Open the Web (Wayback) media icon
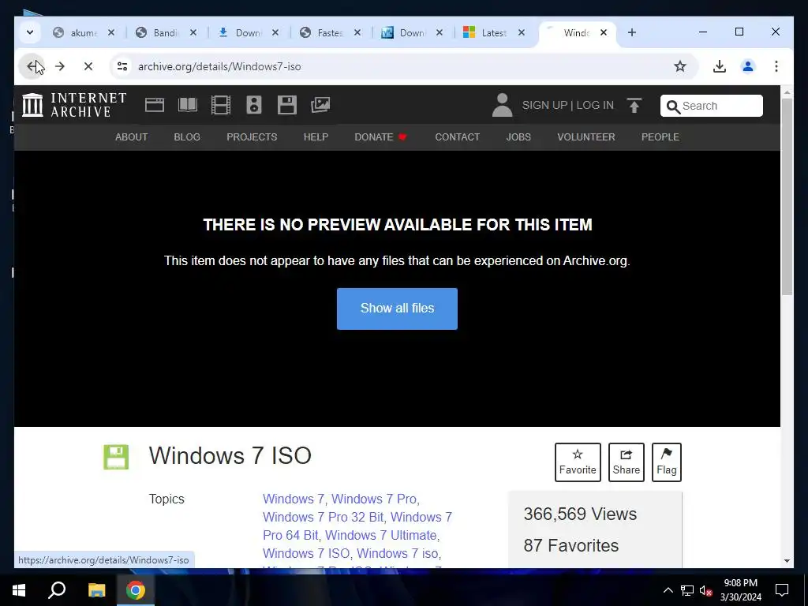808x606 pixels. pyautogui.click(x=154, y=105)
